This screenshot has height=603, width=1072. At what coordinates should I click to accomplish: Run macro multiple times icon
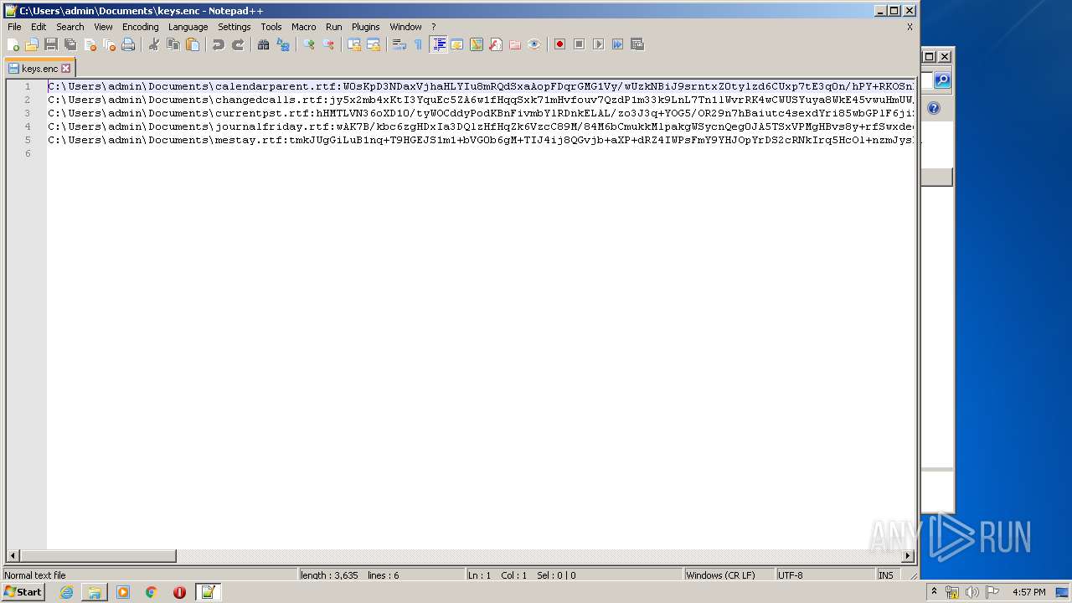[617, 44]
